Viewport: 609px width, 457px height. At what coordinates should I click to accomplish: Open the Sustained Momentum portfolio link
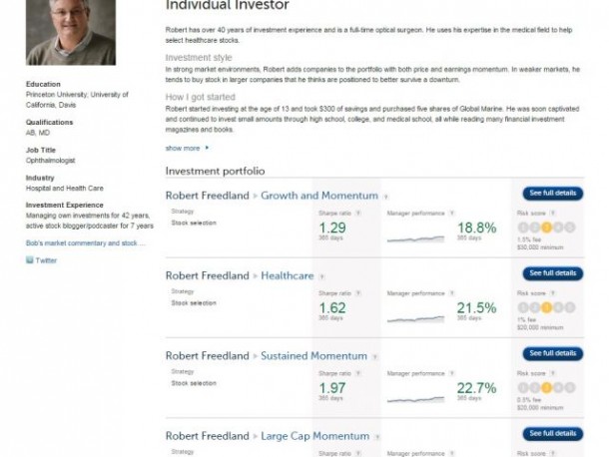click(313, 355)
